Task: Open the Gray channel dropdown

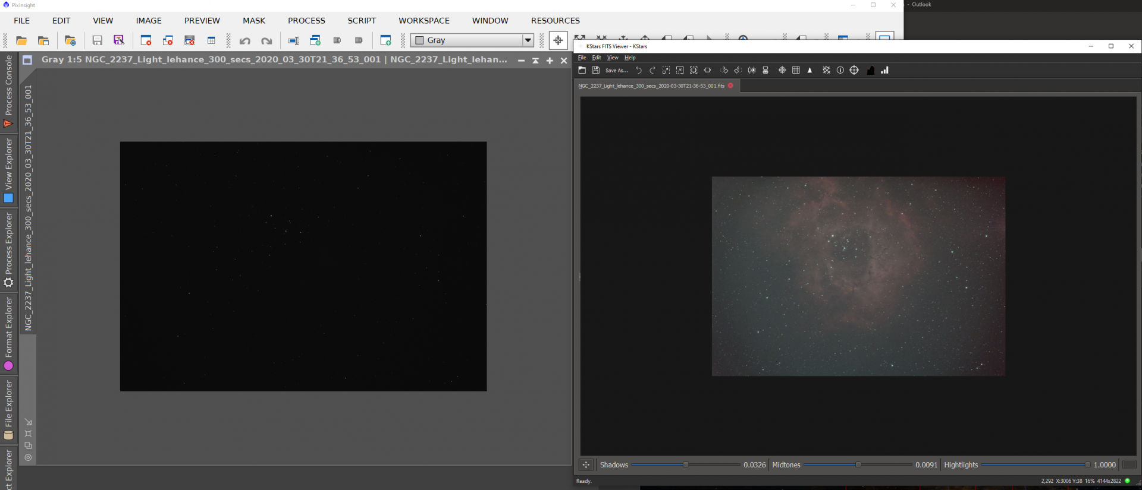Action: point(472,40)
